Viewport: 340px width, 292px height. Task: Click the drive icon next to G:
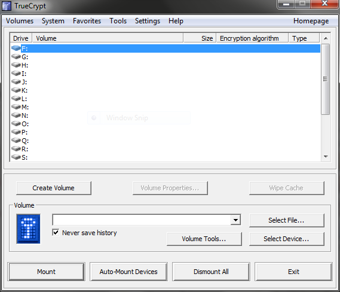[16, 56]
